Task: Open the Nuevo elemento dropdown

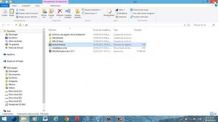Action: (x=91, y=10)
